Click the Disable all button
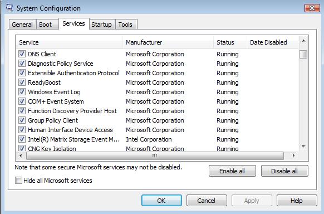 click(284, 171)
